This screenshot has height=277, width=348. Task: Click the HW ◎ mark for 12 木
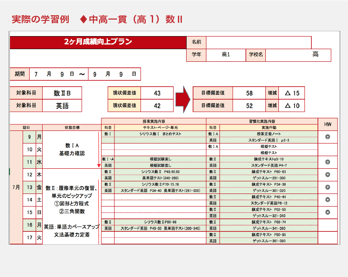328,174
